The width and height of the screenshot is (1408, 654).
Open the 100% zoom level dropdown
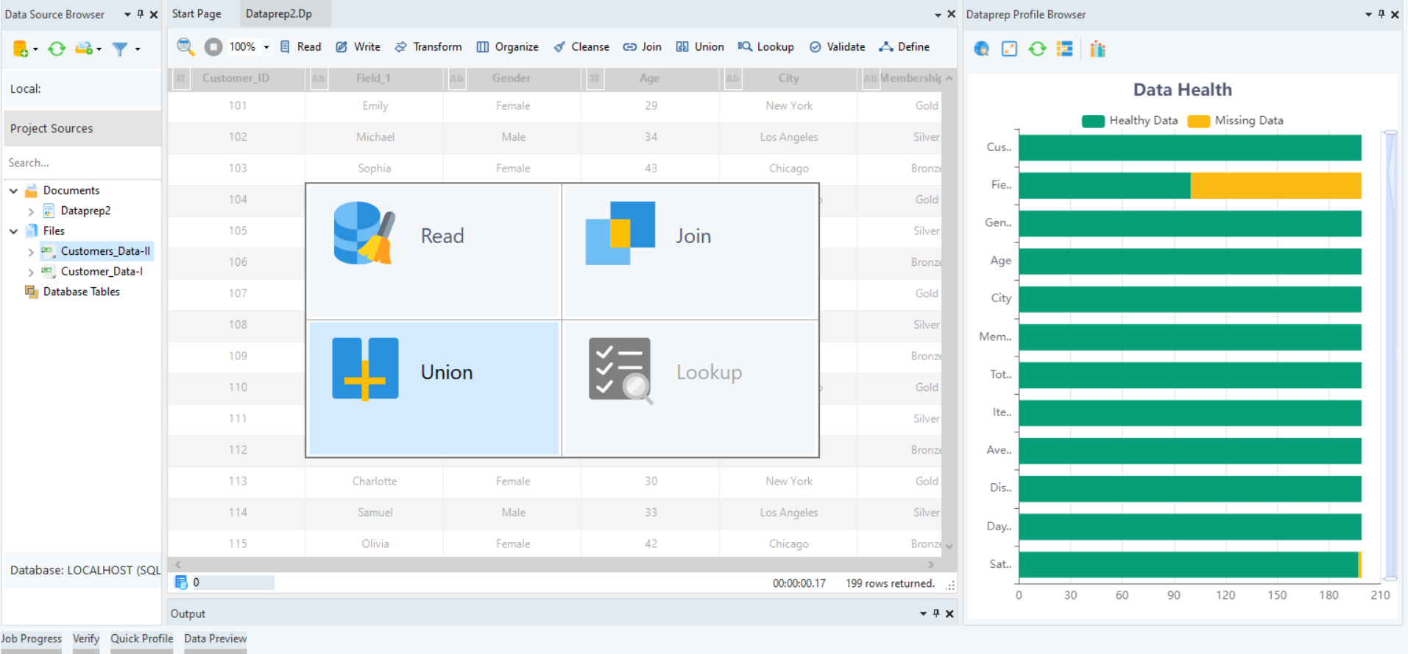(266, 47)
